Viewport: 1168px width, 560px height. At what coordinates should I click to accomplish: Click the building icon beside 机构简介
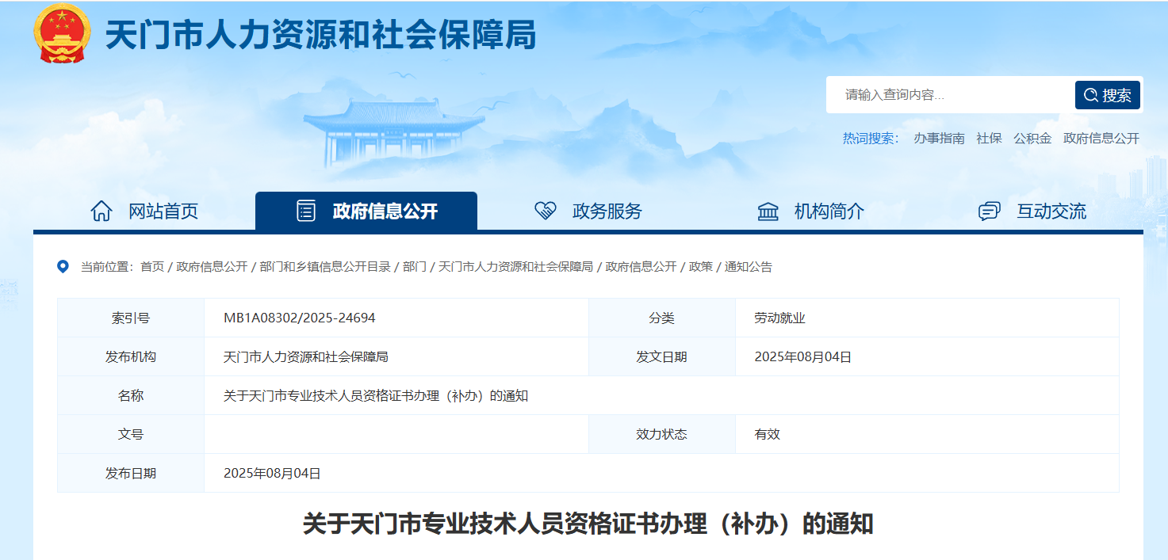pyautogui.click(x=767, y=211)
